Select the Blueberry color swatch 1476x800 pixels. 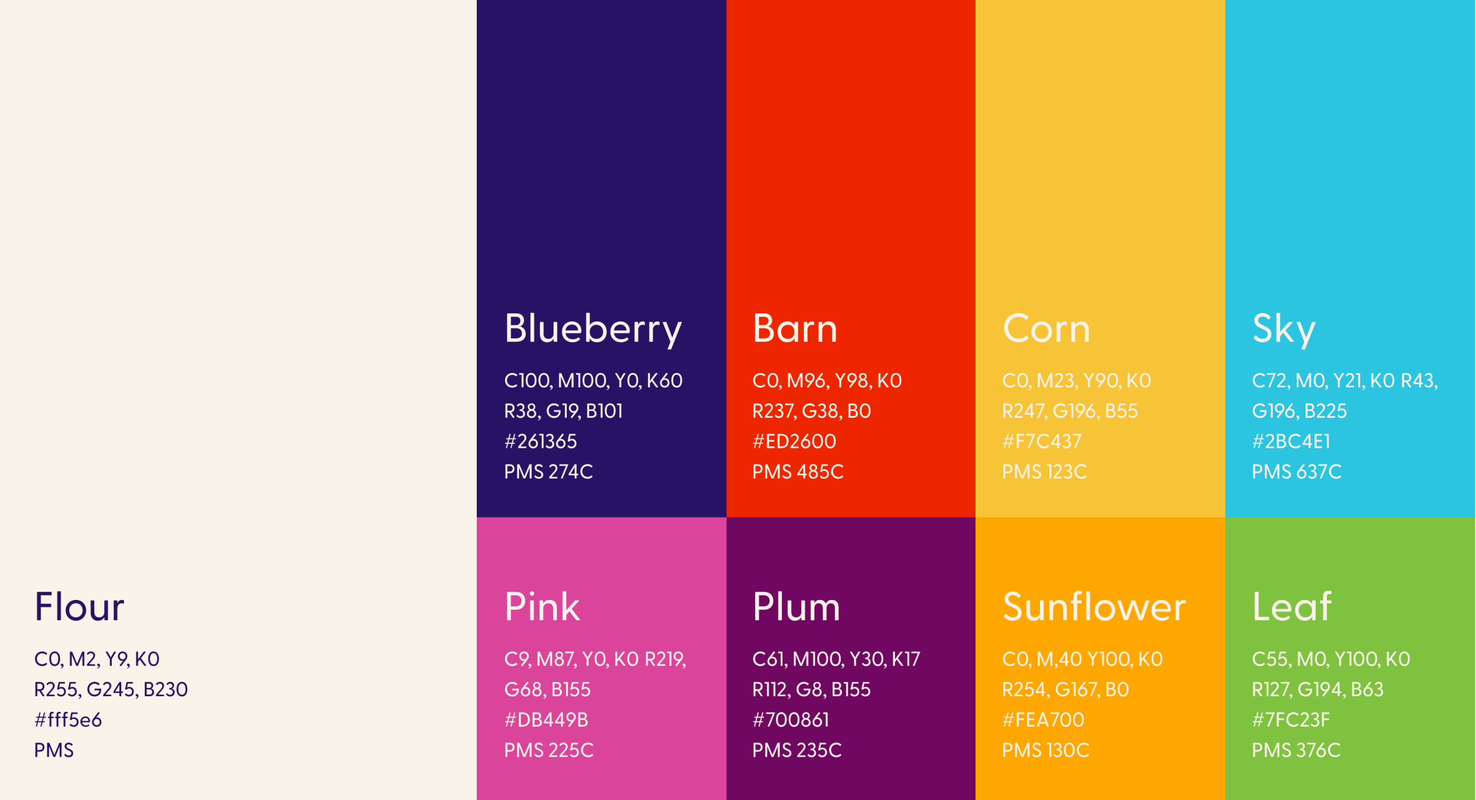(601, 258)
